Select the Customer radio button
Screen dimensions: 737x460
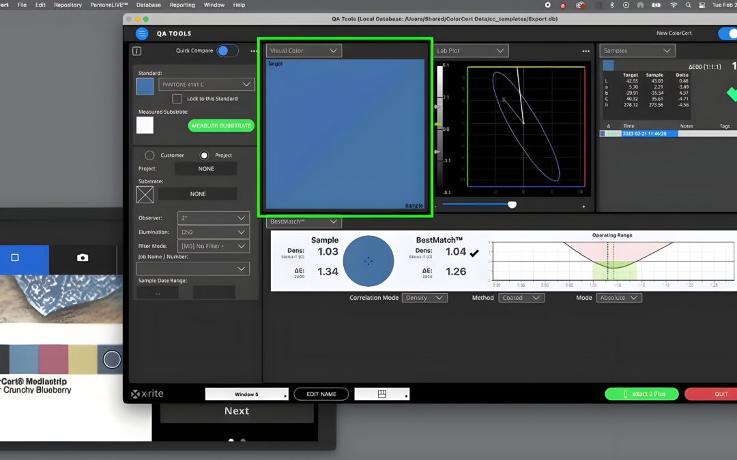tap(149, 155)
